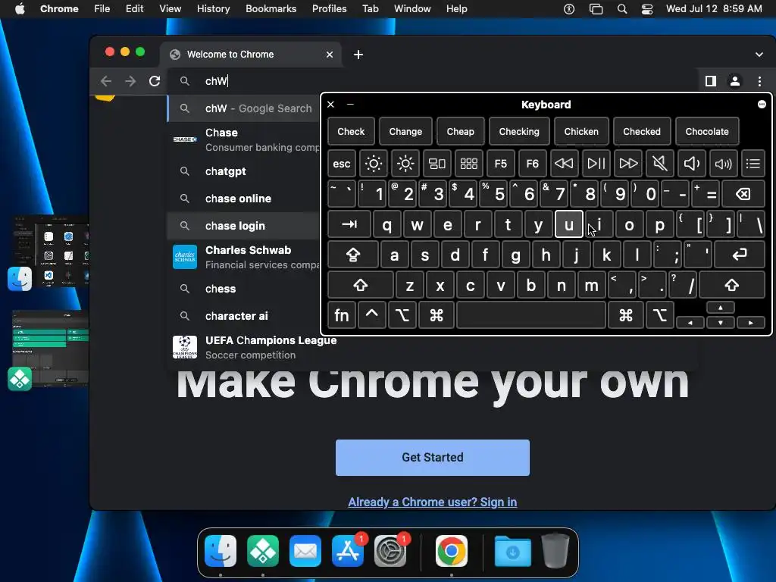This screenshot has width=776, height=582.
Task: Expand the tab search chevron
Action: [759, 55]
